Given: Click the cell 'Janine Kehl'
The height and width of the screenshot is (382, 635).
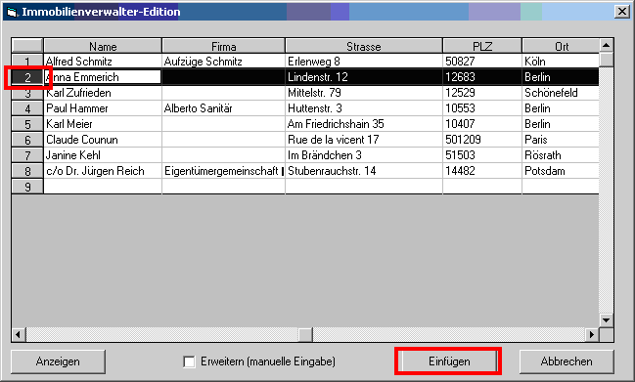Looking at the screenshot, I should pos(103,155).
